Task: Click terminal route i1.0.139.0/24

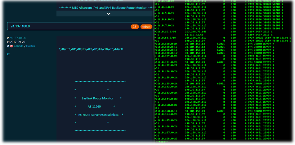Action: (167, 84)
